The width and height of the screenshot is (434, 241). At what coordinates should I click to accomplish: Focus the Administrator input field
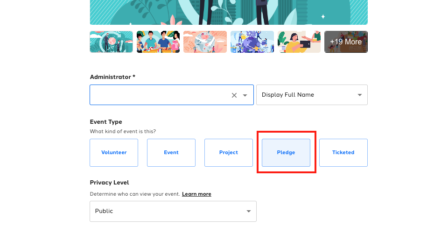(x=159, y=95)
